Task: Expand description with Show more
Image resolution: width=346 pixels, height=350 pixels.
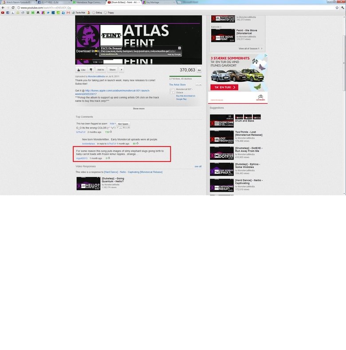Action: 138,108
